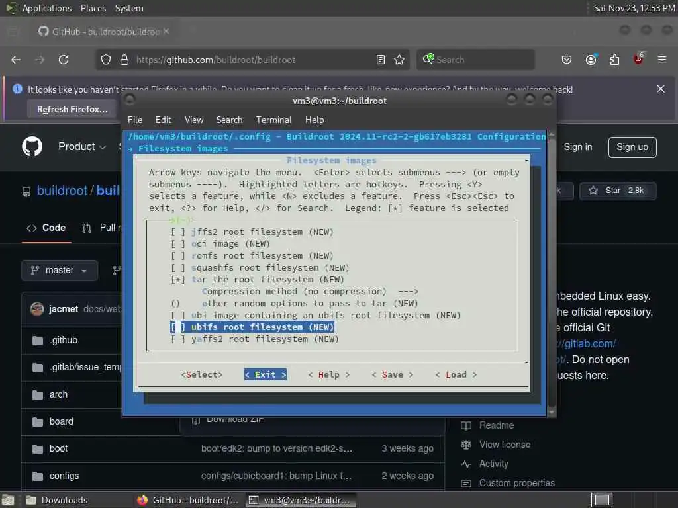This screenshot has height=508, width=678.
Task: Click the boot folder icon
Action: point(38,449)
